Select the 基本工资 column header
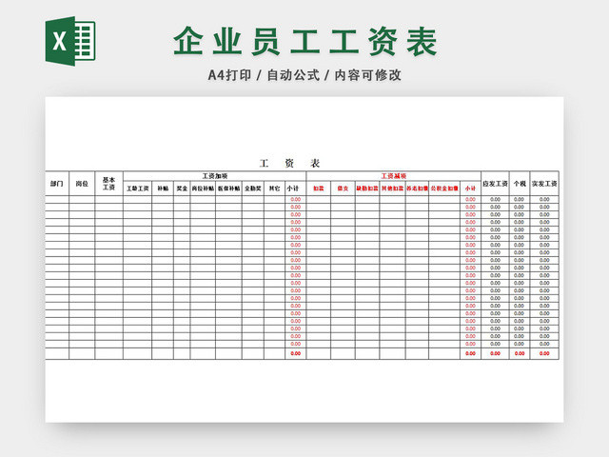This screenshot has width=609, height=457. pos(109,184)
